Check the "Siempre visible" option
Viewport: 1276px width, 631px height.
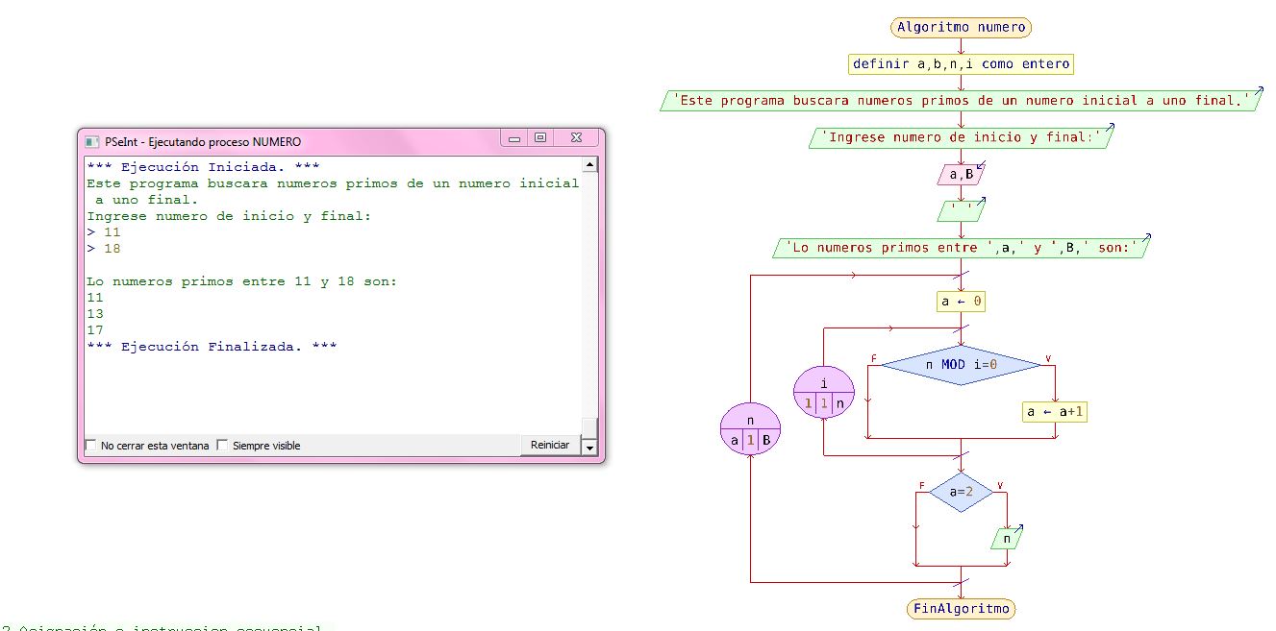pyautogui.click(x=222, y=445)
